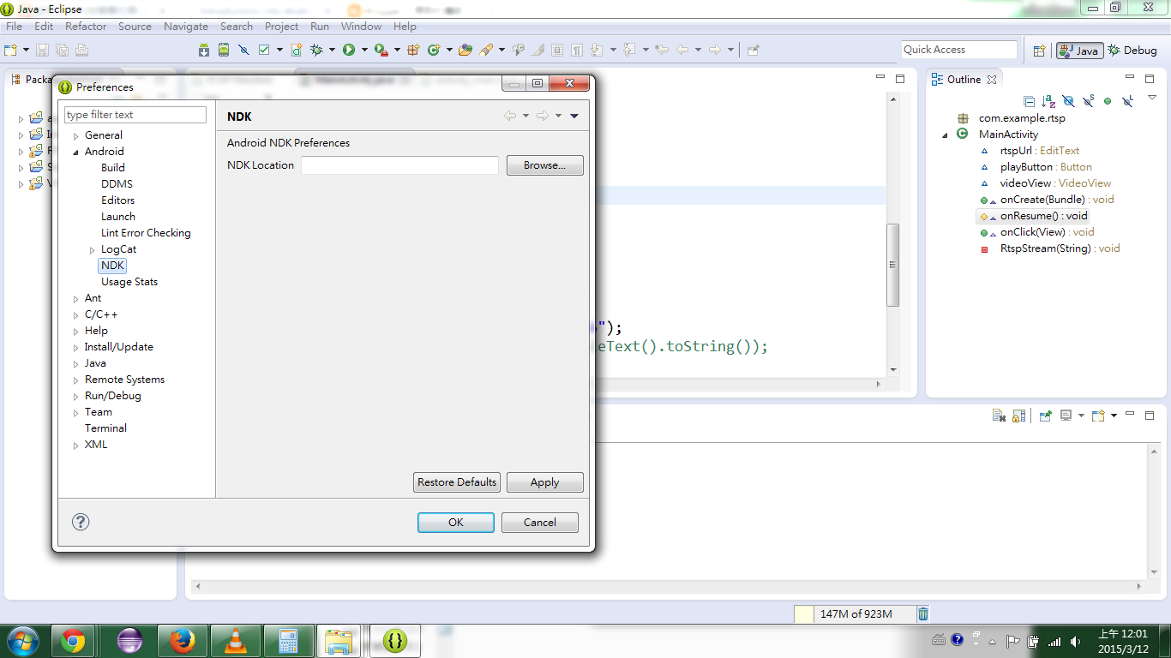1171x658 pixels.
Task: Open the Project menu
Action: pyautogui.click(x=281, y=27)
